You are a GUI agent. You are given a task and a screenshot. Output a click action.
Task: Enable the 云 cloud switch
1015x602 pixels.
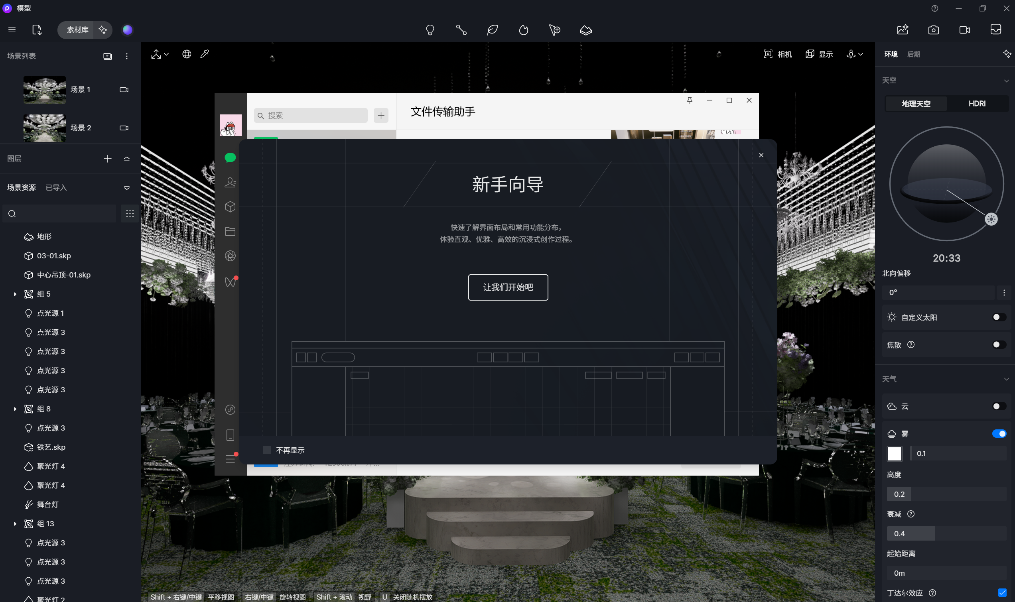tap(999, 407)
